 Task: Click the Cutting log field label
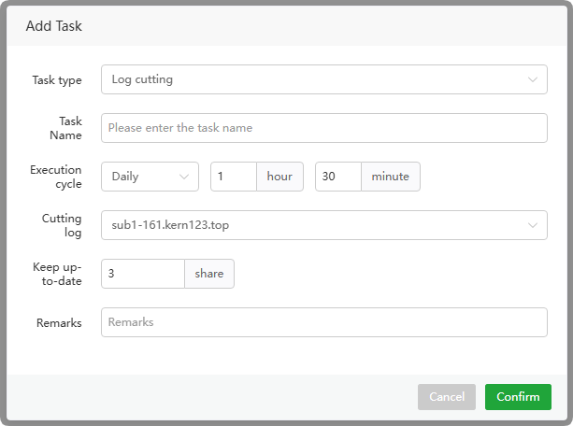pos(61,225)
